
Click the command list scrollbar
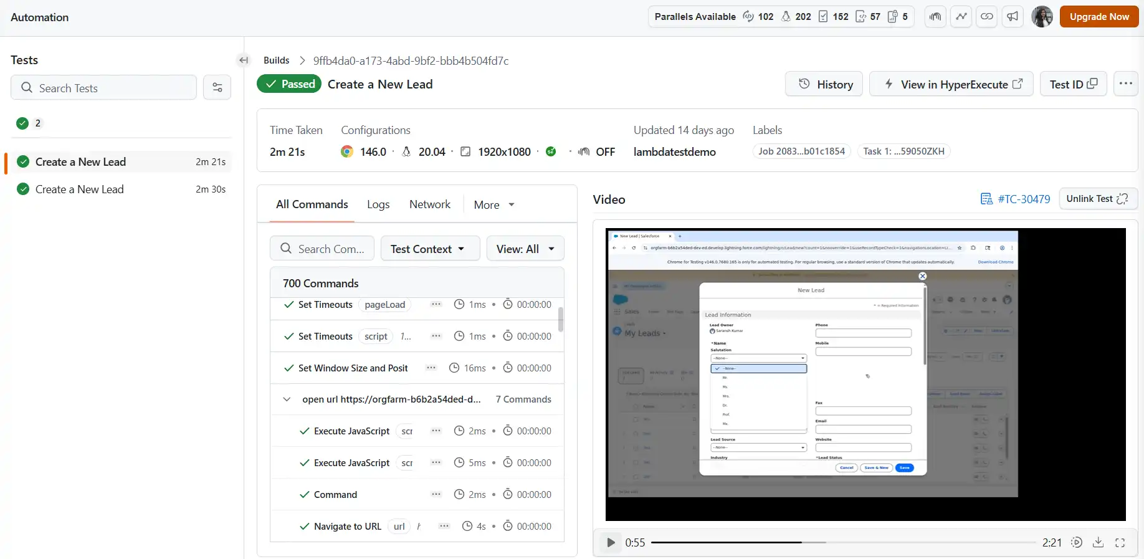tap(561, 319)
